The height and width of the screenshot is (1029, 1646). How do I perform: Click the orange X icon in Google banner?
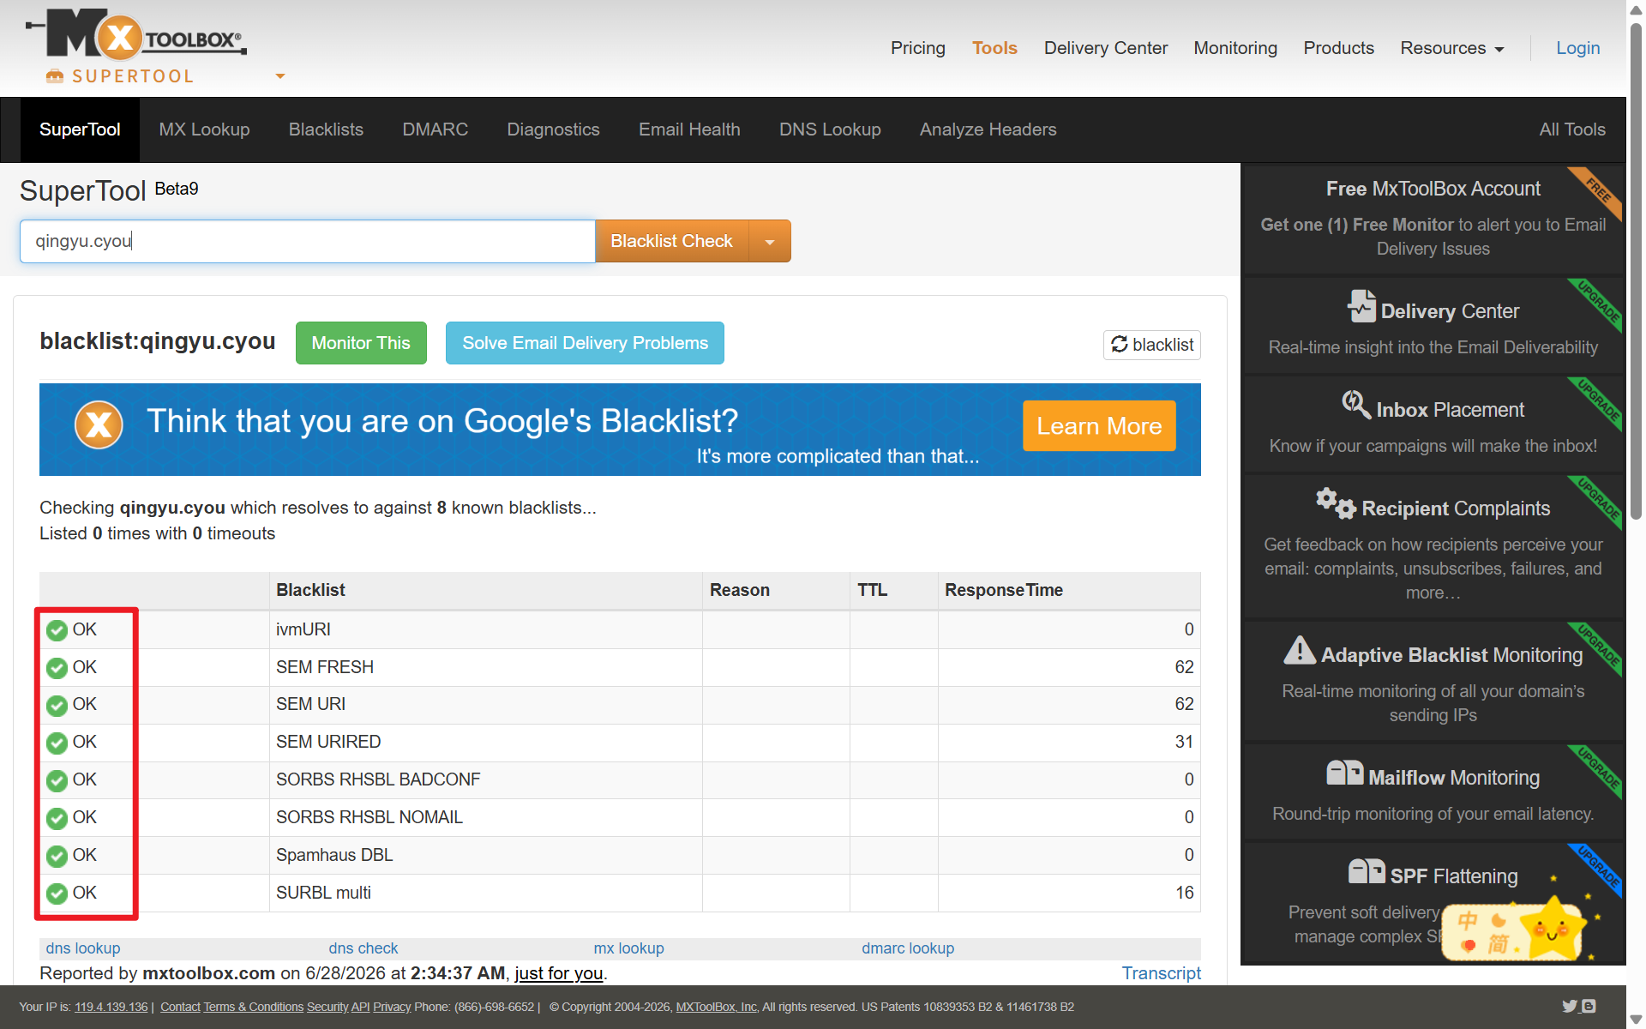pos(99,424)
